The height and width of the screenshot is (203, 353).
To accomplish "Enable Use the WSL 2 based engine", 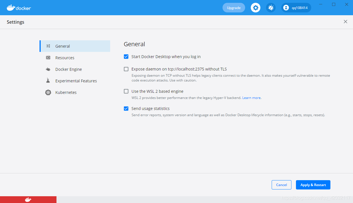I will click(126, 91).
